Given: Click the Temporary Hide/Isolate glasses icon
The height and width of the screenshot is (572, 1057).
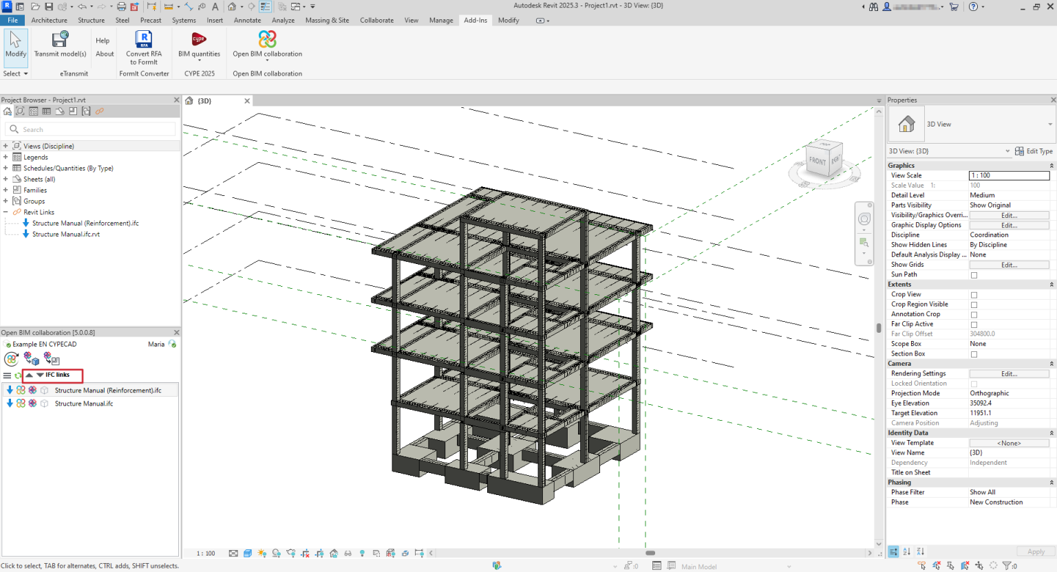Looking at the screenshot, I should (348, 553).
